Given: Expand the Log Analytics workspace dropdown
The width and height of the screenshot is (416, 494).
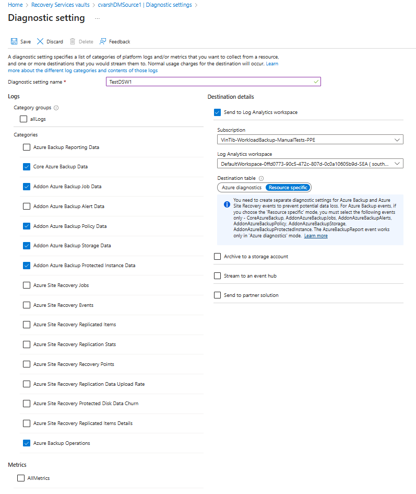Looking at the screenshot, I should click(310, 164).
